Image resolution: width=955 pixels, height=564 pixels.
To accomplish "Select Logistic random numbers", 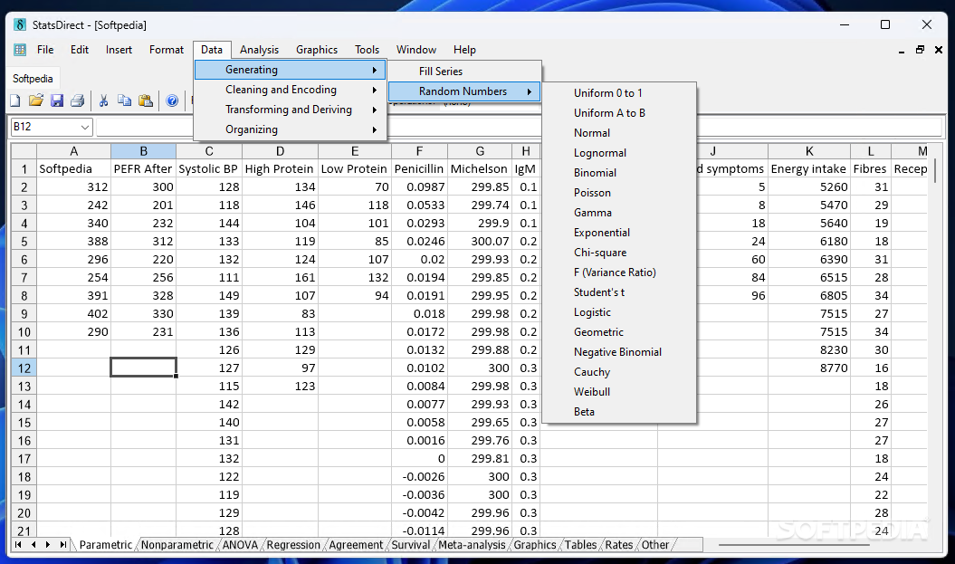I will [619, 312].
